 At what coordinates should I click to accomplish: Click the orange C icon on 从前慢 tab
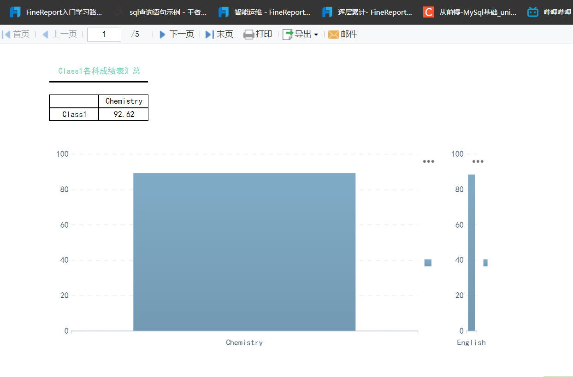pyautogui.click(x=429, y=12)
